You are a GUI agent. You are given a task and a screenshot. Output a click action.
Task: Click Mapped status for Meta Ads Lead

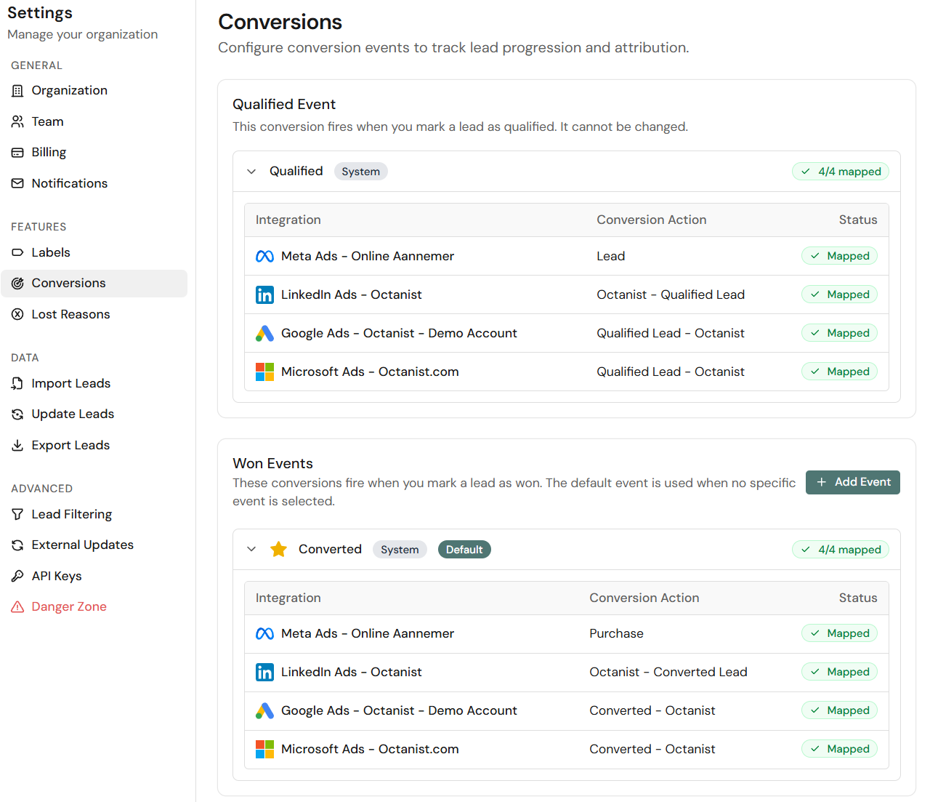tap(839, 256)
